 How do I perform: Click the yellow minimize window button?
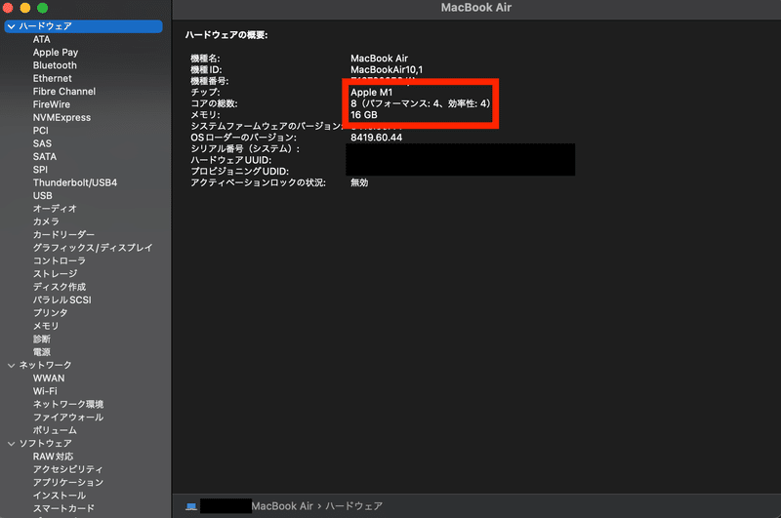pos(25,8)
